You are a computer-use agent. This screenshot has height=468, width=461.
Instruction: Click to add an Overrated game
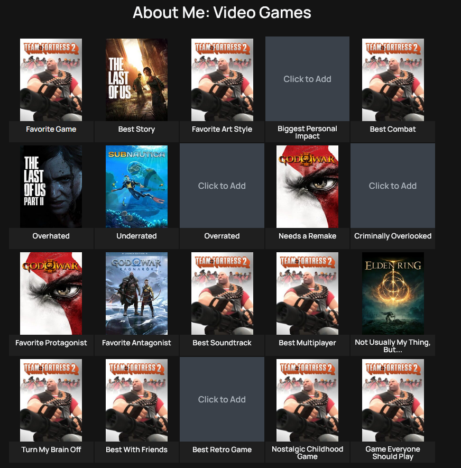point(222,186)
